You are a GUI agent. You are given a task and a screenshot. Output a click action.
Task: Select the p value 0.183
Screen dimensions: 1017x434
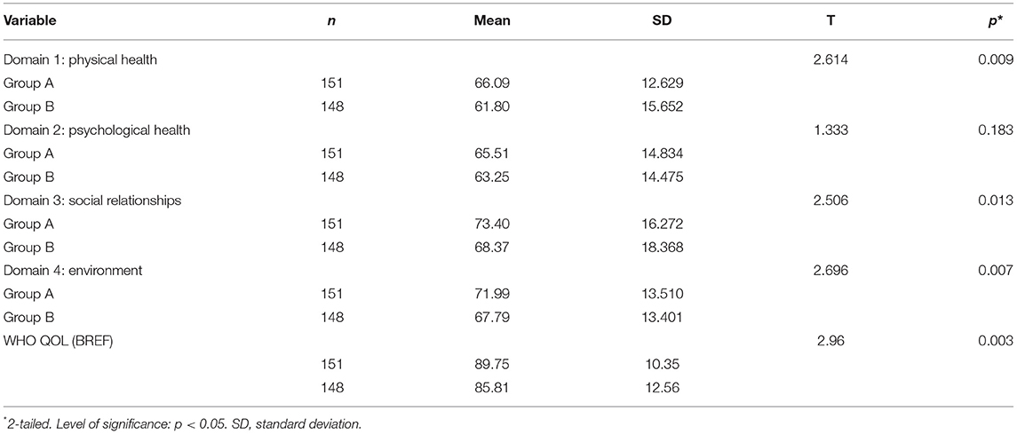(x=999, y=130)
